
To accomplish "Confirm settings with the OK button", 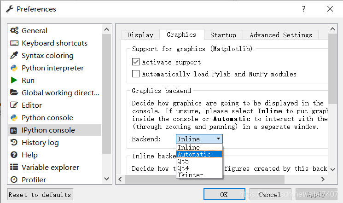I will pyautogui.click(x=224, y=194).
